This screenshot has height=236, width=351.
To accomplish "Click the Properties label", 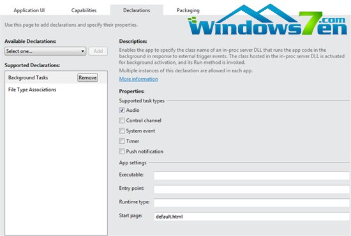I will pos(131,91).
